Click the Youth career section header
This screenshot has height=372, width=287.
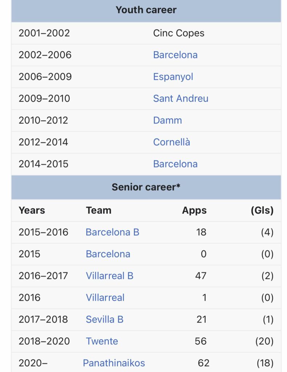[x=146, y=10]
